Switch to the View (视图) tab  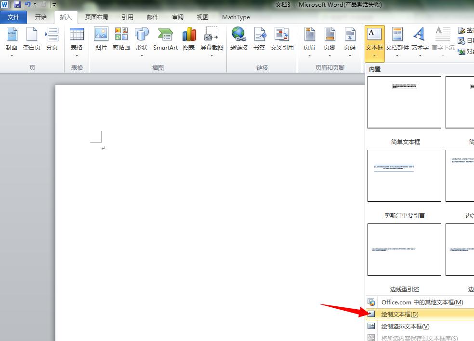pyautogui.click(x=202, y=17)
